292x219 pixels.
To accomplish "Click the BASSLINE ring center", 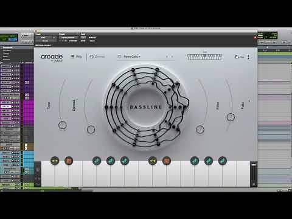I will pos(146,107).
